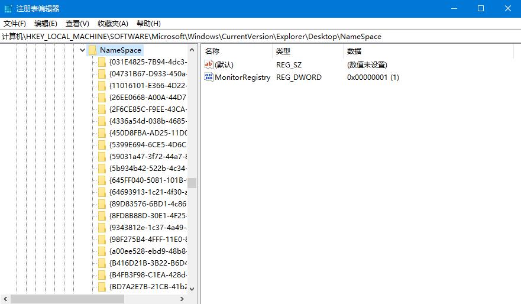Select key name {98F275B4-4FFF-11E0-

(x=148, y=239)
